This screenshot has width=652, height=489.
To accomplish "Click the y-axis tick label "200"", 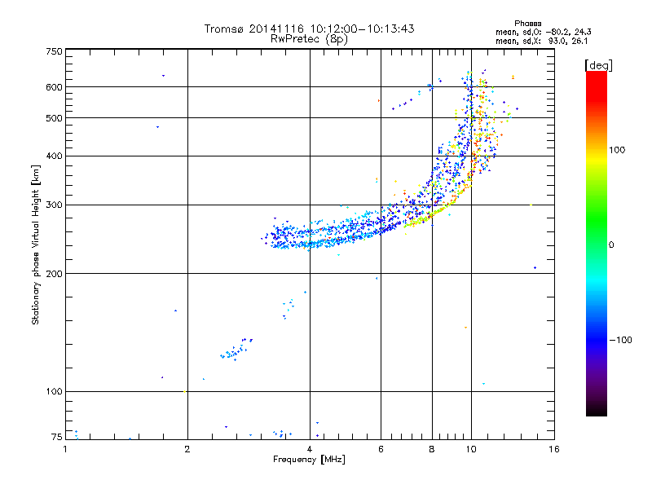I will (54, 274).
